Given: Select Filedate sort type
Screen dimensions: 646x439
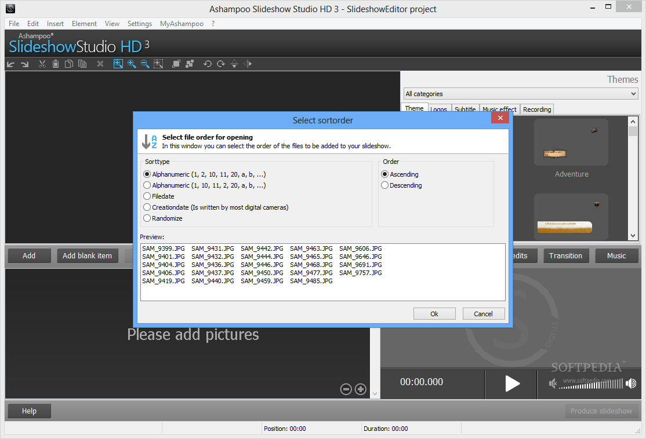Looking at the screenshot, I should coord(147,196).
